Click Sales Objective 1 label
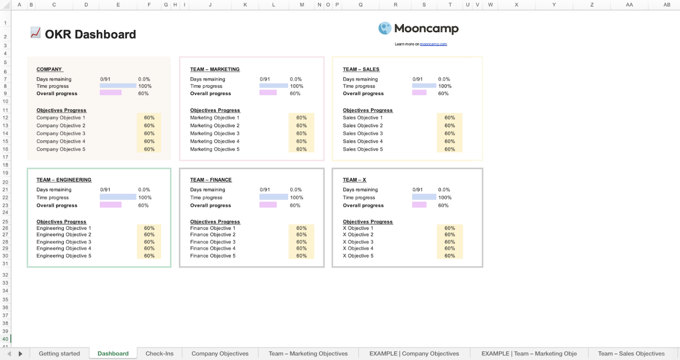Image resolution: width=680 pixels, height=360 pixels. coord(363,118)
